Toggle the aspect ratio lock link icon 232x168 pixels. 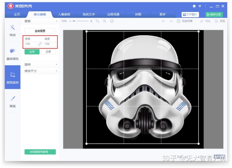point(40,44)
